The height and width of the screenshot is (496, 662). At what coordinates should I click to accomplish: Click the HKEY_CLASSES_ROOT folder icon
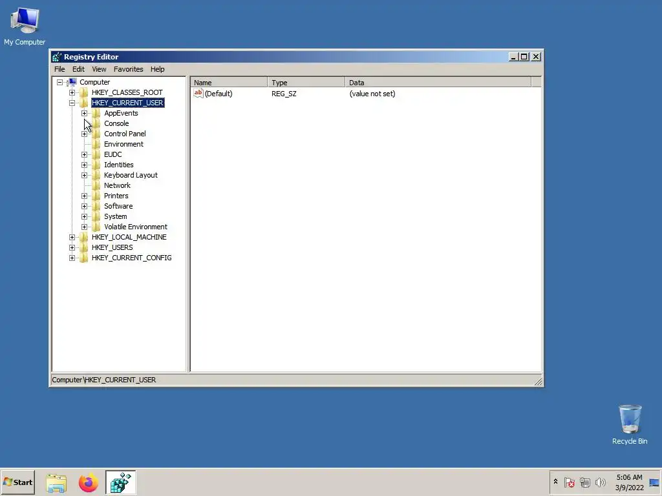tap(83, 92)
